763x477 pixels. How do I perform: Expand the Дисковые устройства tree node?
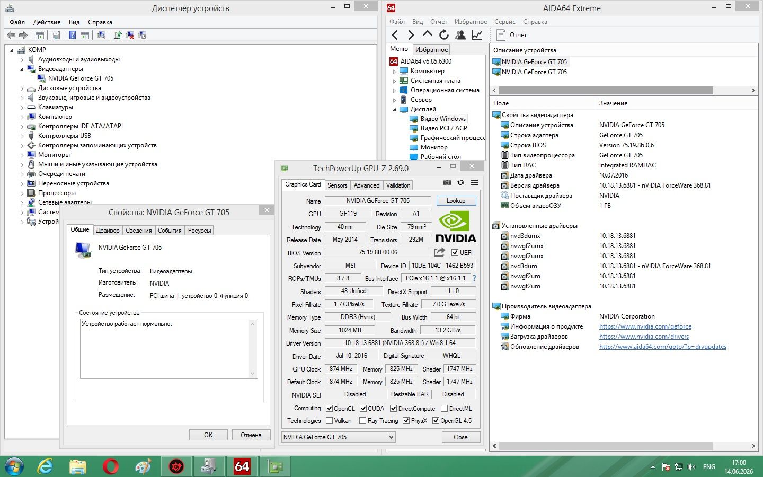[x=22, y=88]
